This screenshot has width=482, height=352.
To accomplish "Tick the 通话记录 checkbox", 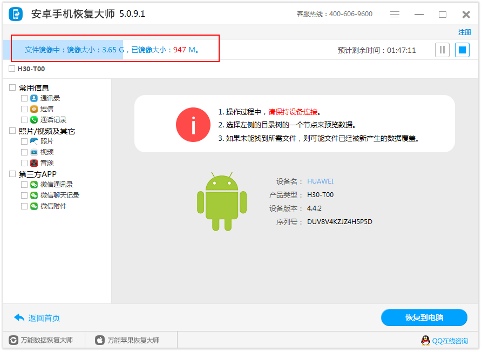I will (x=24, y=120).
